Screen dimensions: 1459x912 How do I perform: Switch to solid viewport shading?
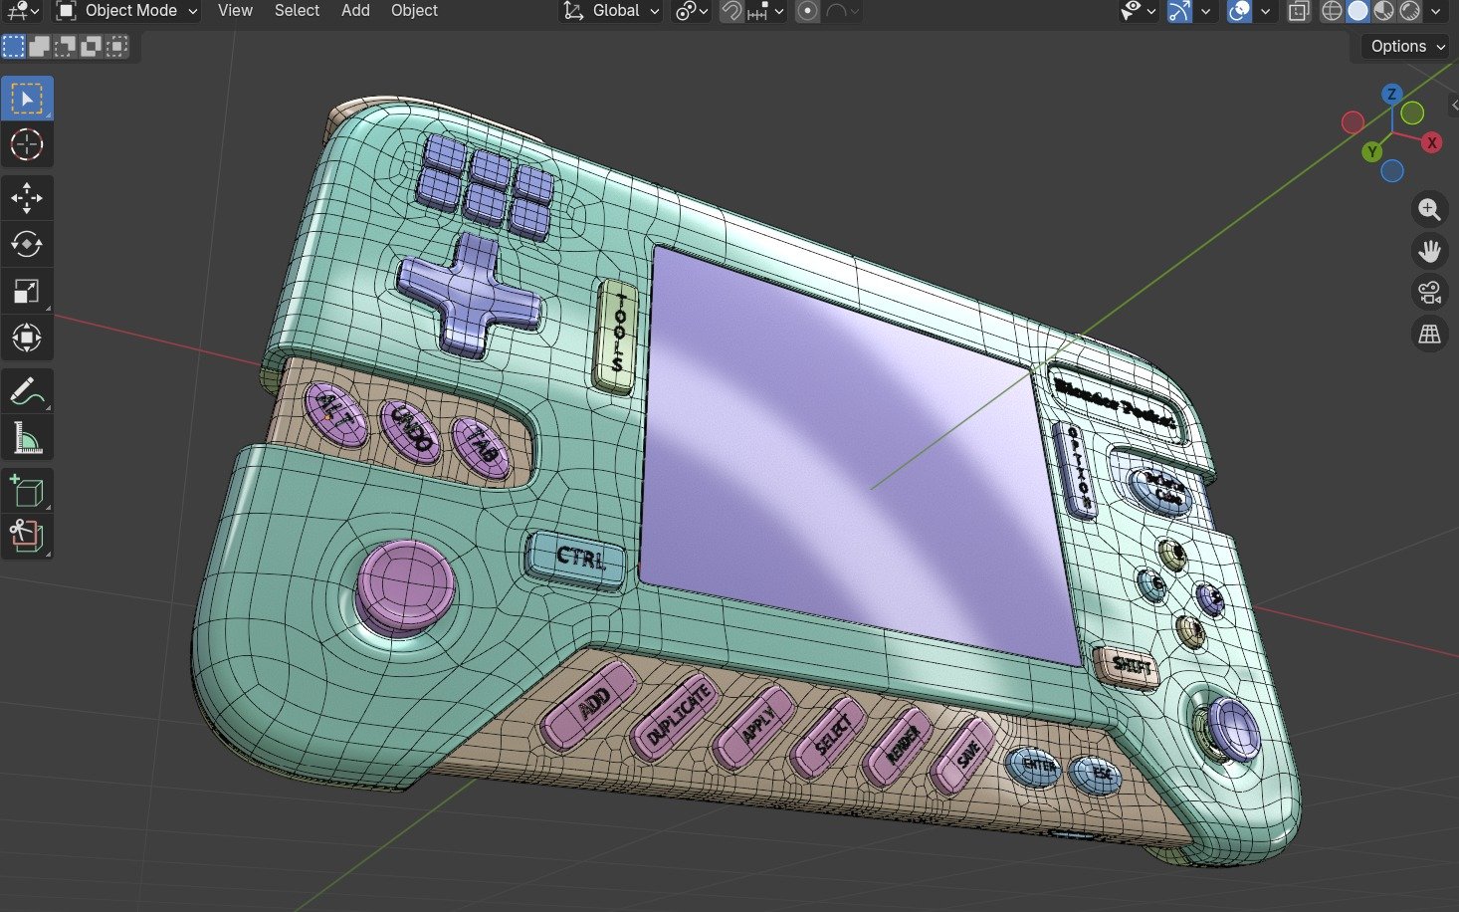tap(1357, 11)
